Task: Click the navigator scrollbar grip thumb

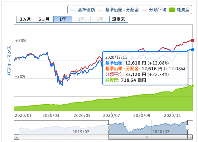Action: point(148,137)
